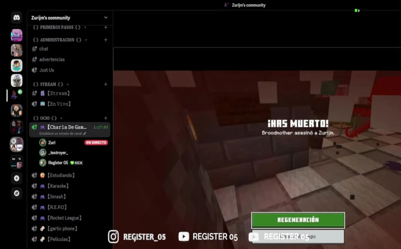
Task: Click Zuri's avatar in voice list
Action: coord(43,142)
